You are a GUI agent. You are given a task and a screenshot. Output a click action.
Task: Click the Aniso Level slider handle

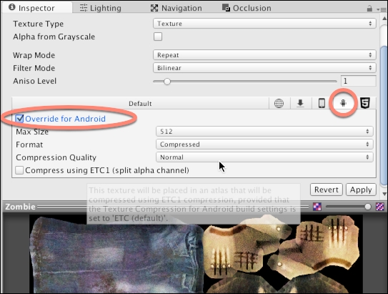[x=167, y=82]
